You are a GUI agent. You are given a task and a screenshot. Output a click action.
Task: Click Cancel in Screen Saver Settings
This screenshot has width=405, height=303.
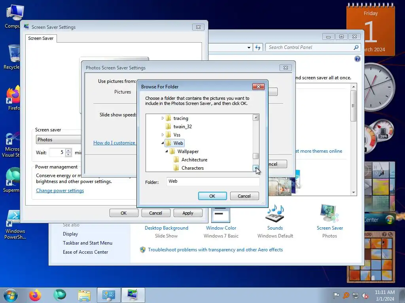[x=155, y=213]
